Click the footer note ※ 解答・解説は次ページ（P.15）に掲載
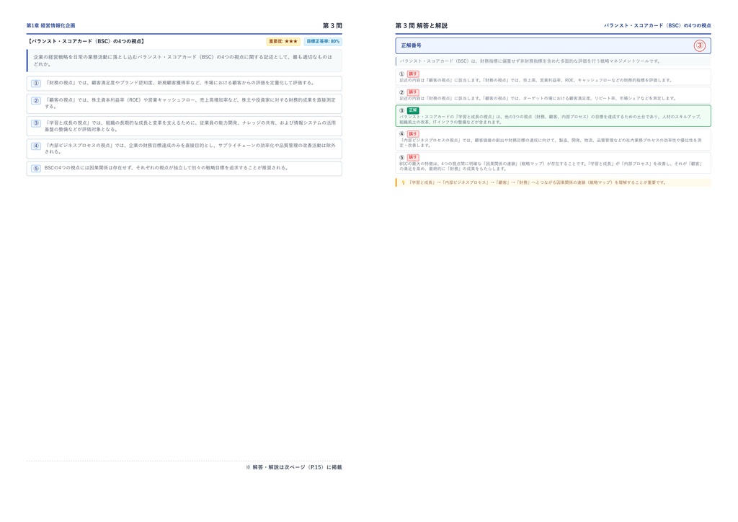738x522 pixels. pos(294,467)
